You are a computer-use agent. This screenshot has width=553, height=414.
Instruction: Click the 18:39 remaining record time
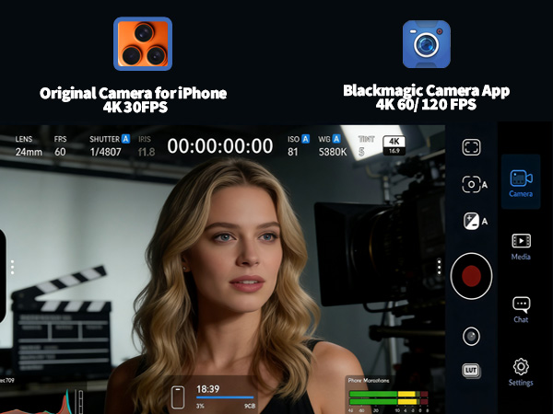(x=207, y=389)
